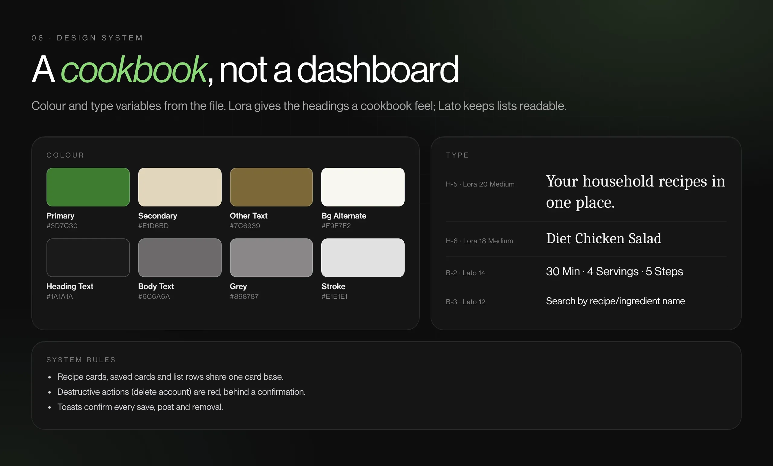The width and height of the screenshot is (773, 466).
Task: Click the Diet Chicken Salad sample heading
Action: tap(604, 239)
